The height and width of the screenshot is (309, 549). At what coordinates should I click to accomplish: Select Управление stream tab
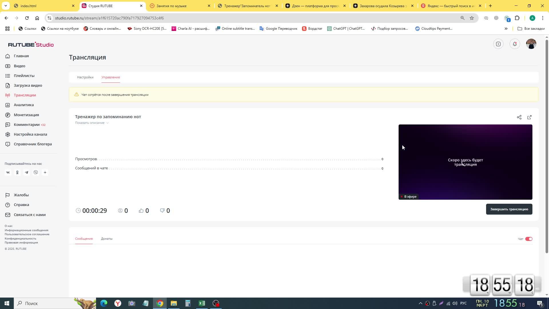[x=111, y=77]
